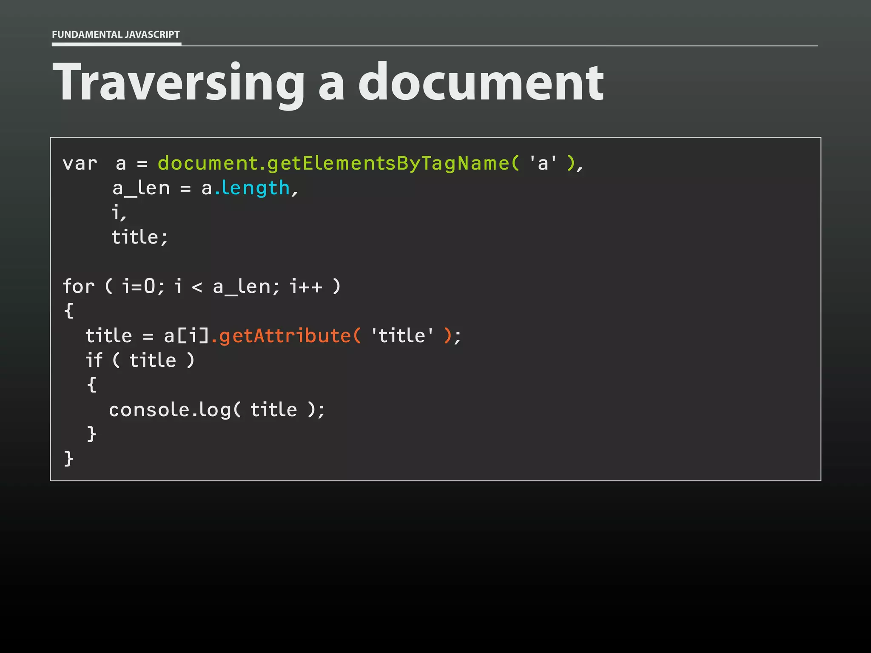Viewport: 871px width, 653px height.
Task: Click the blue .length property text
Action: coord(252,188)
